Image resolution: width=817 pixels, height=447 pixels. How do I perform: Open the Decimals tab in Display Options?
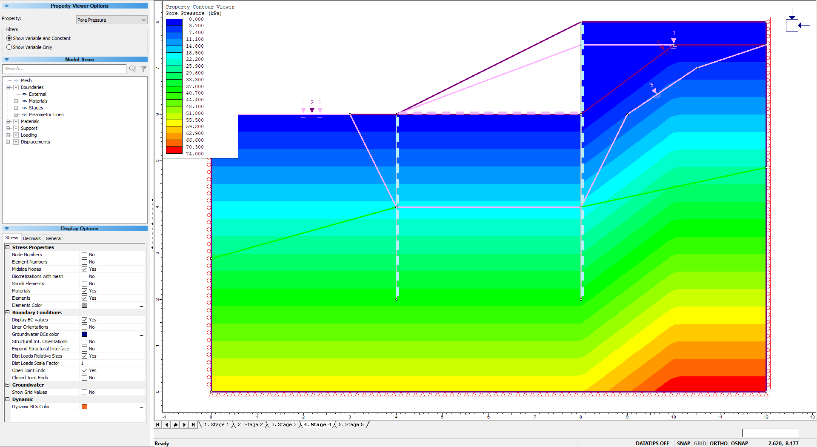point(31,238)
